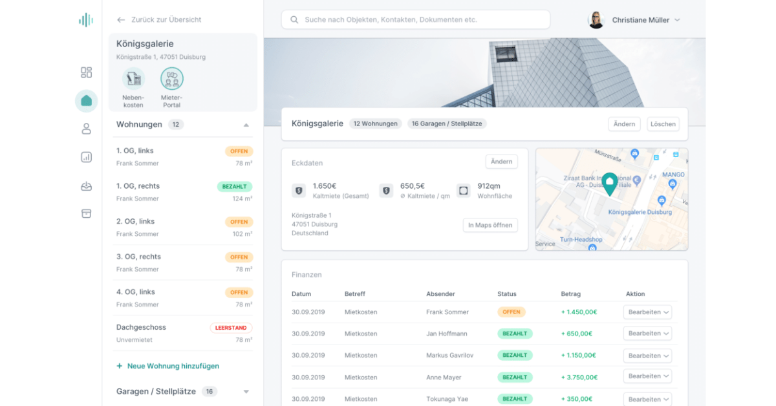Click the 12 Wohnungen tag
This screenshot has height=406, width=776.
point(375,123)
